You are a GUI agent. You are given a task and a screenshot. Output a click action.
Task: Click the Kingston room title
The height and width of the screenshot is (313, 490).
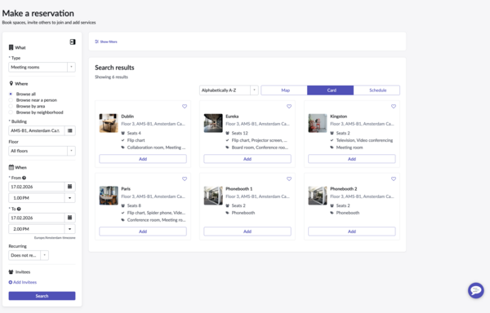click(338, 117)
